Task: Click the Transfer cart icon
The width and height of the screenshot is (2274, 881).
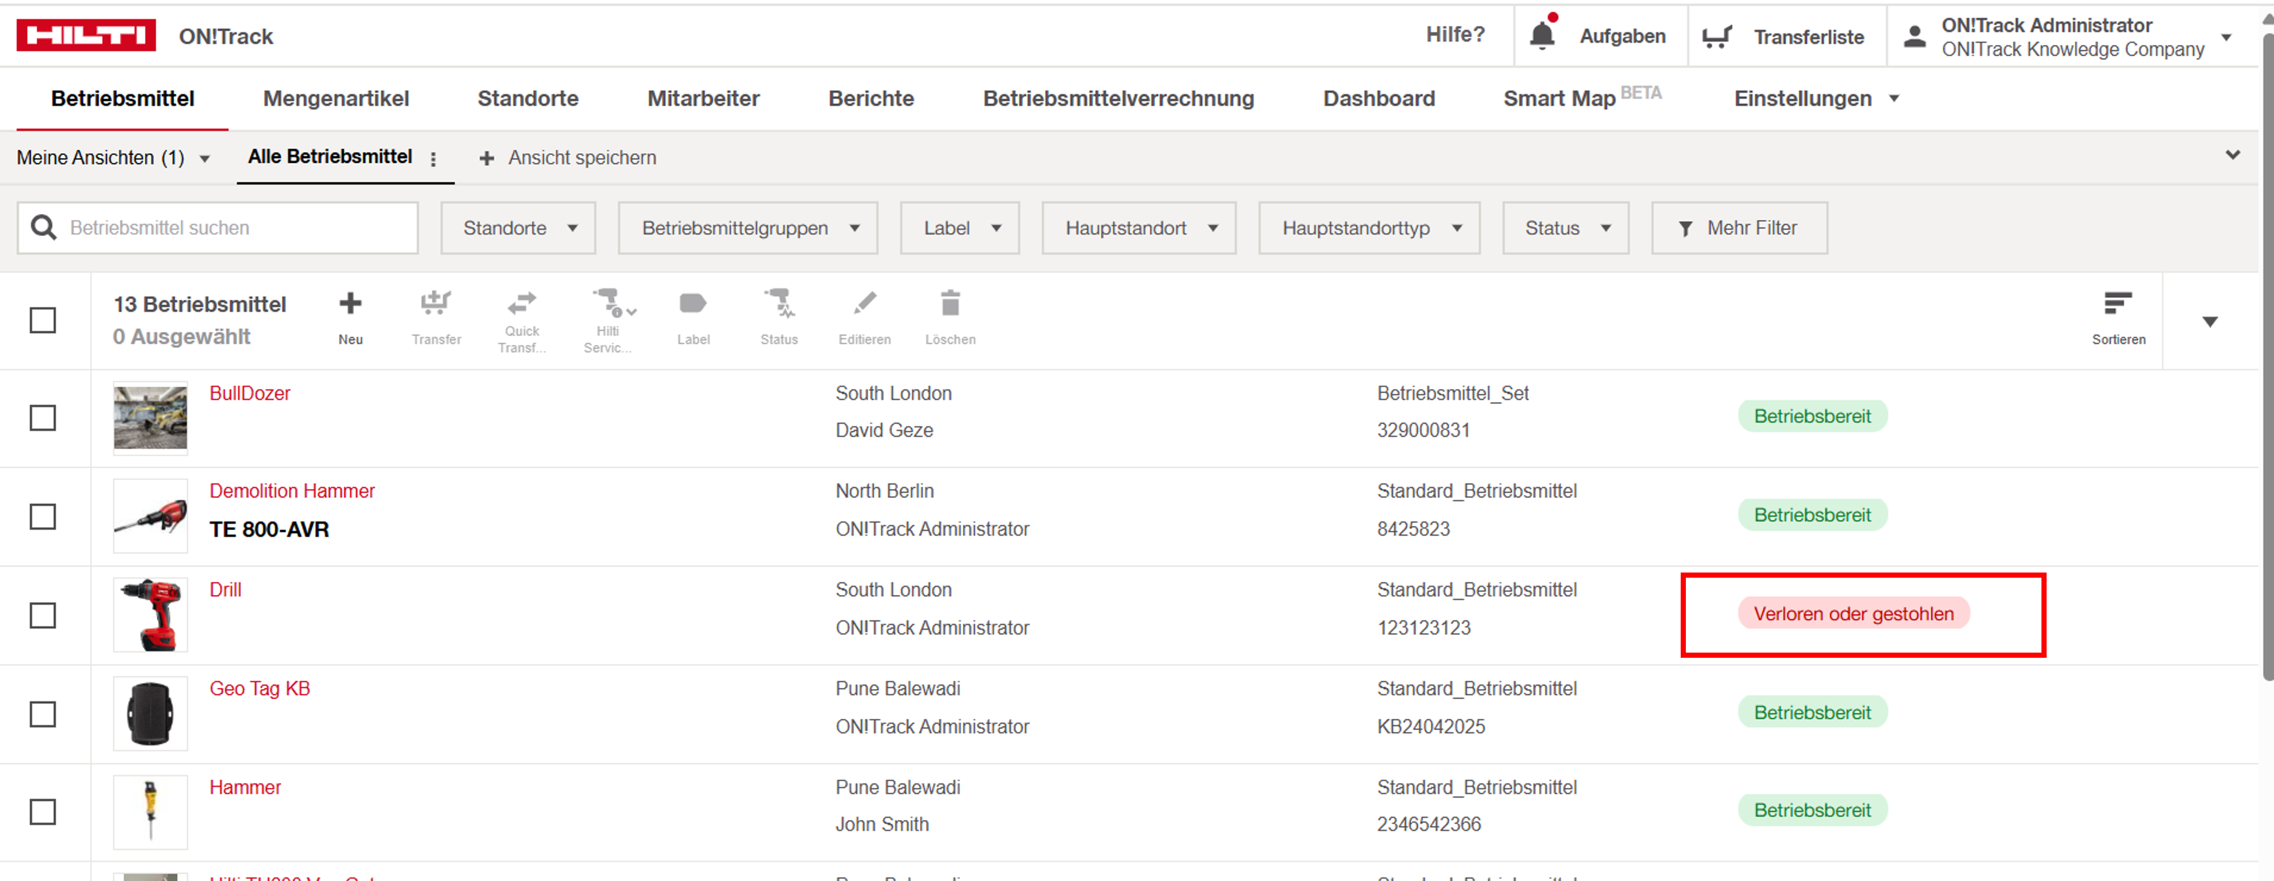Action: pos(436,304)
